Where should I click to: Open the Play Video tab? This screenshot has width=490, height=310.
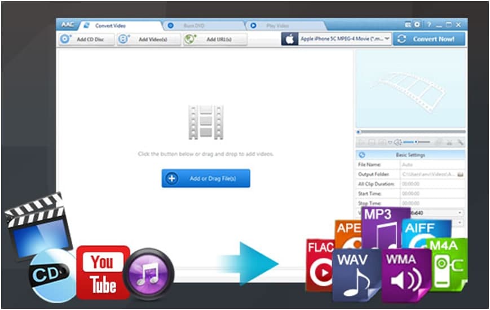tap(286, 25)
